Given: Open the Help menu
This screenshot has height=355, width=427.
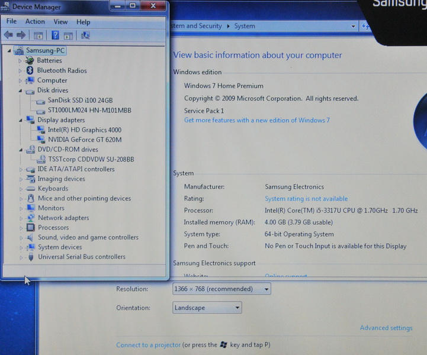Looking at the screenshot, I should tap(83, 22).
